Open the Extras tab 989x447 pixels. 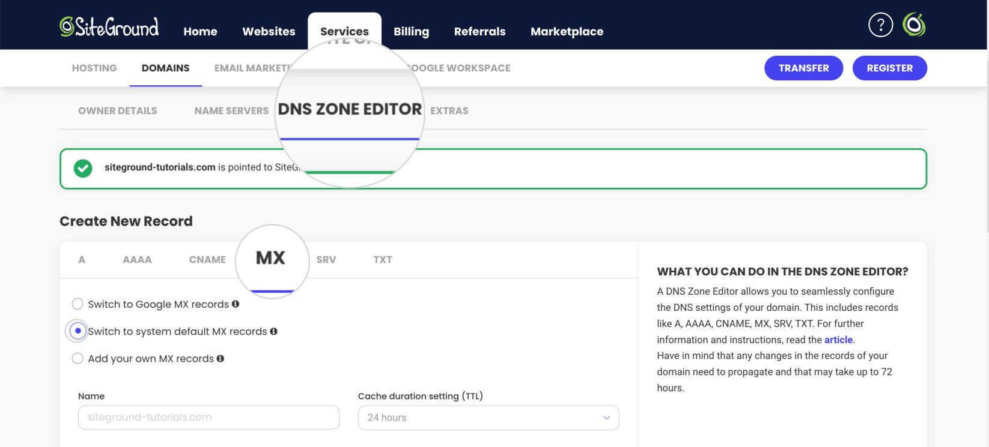click(449, 110)
